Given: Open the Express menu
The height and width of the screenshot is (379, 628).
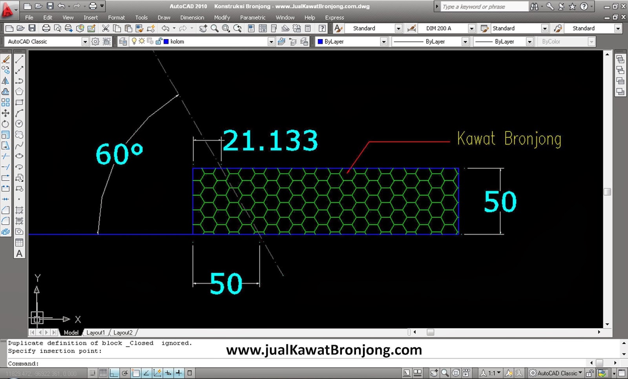Looking at the screenshot, I should point(334,17).
